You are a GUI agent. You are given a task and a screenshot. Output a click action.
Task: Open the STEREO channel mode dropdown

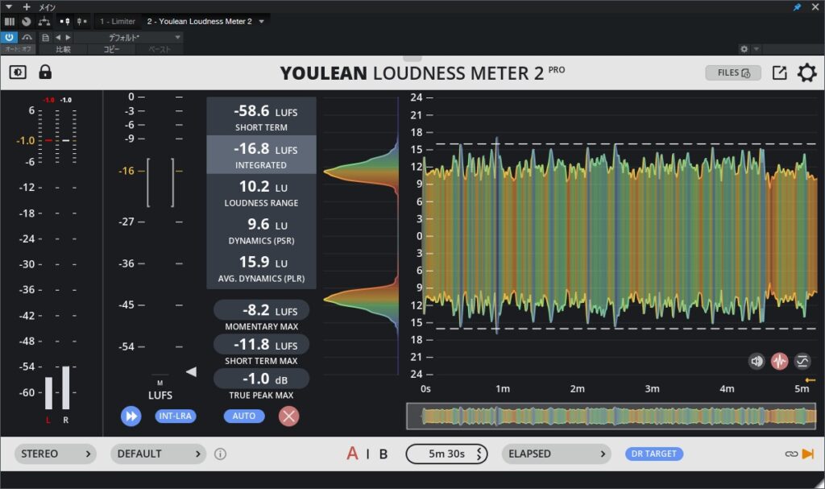coord(56,454)
